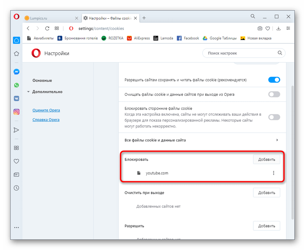This screenshot has width=305, height=250.
Task: Open Facebook bookmark
Action: (188, 38)
